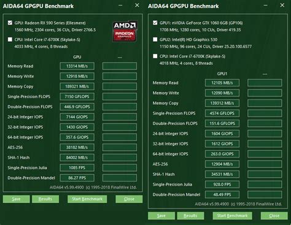Screen dimensions: 291x225
Task: Check the right window's Core i7-6700K CPU box
Action: coord(155,56)
